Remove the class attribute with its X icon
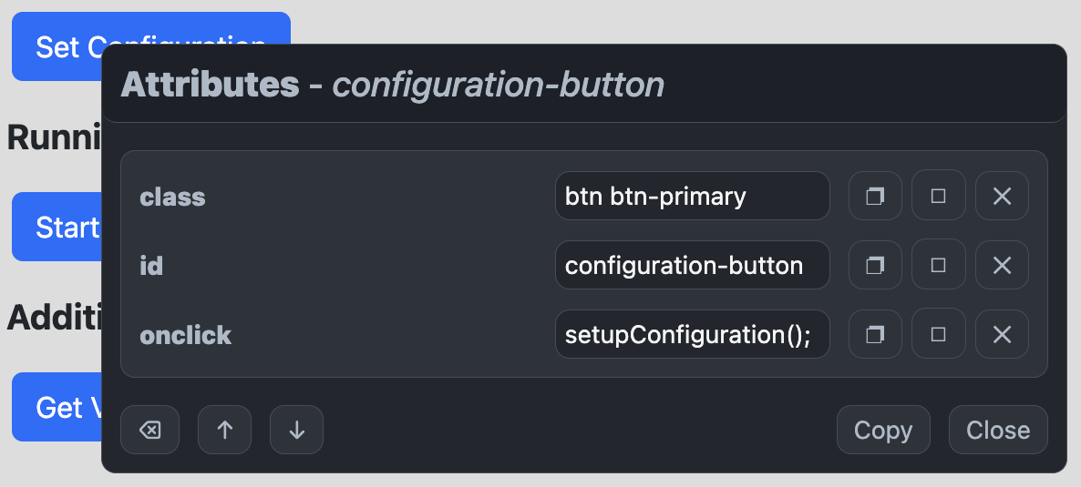Screen dimensions: 1081x487 (x=1002, y=196)
